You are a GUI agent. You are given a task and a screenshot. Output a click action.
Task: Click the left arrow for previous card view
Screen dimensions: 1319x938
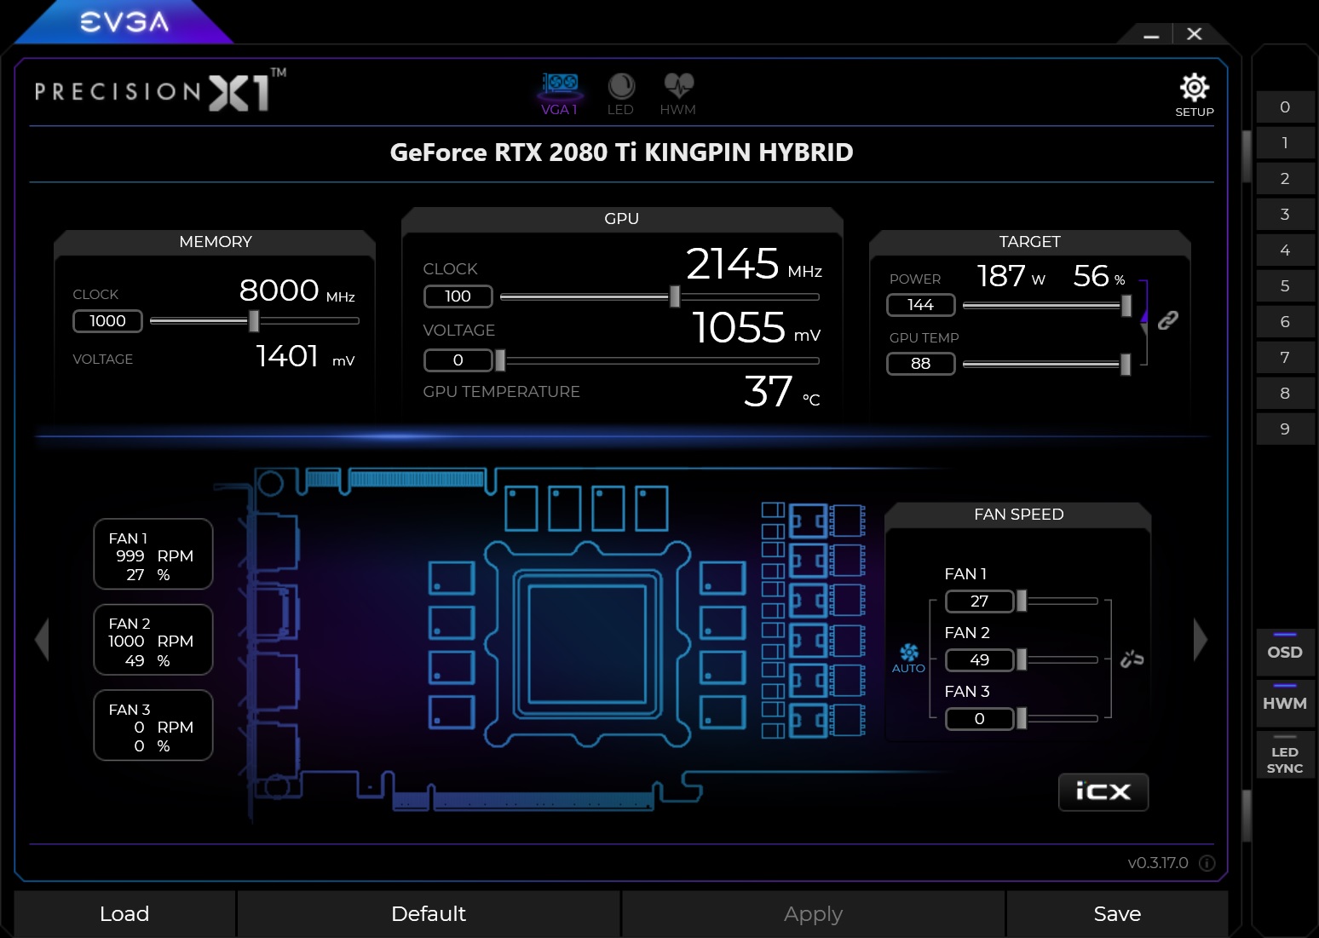[x=40, y=638]
